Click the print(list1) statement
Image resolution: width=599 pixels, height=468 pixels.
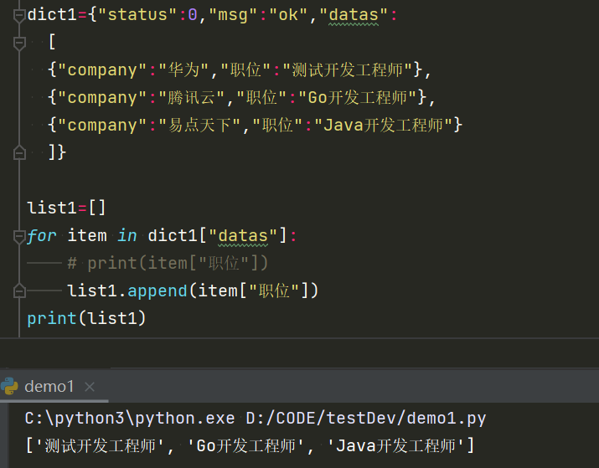[86, 318]
